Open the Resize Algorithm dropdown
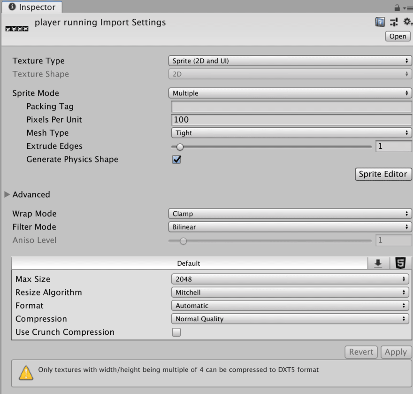Image resolution: width=413 pixels, height=394 pixels. (x=290, y=292)
